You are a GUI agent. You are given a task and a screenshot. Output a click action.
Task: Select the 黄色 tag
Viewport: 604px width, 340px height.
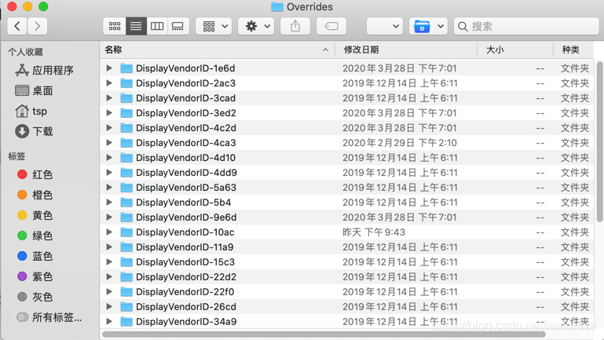[35, 215]
